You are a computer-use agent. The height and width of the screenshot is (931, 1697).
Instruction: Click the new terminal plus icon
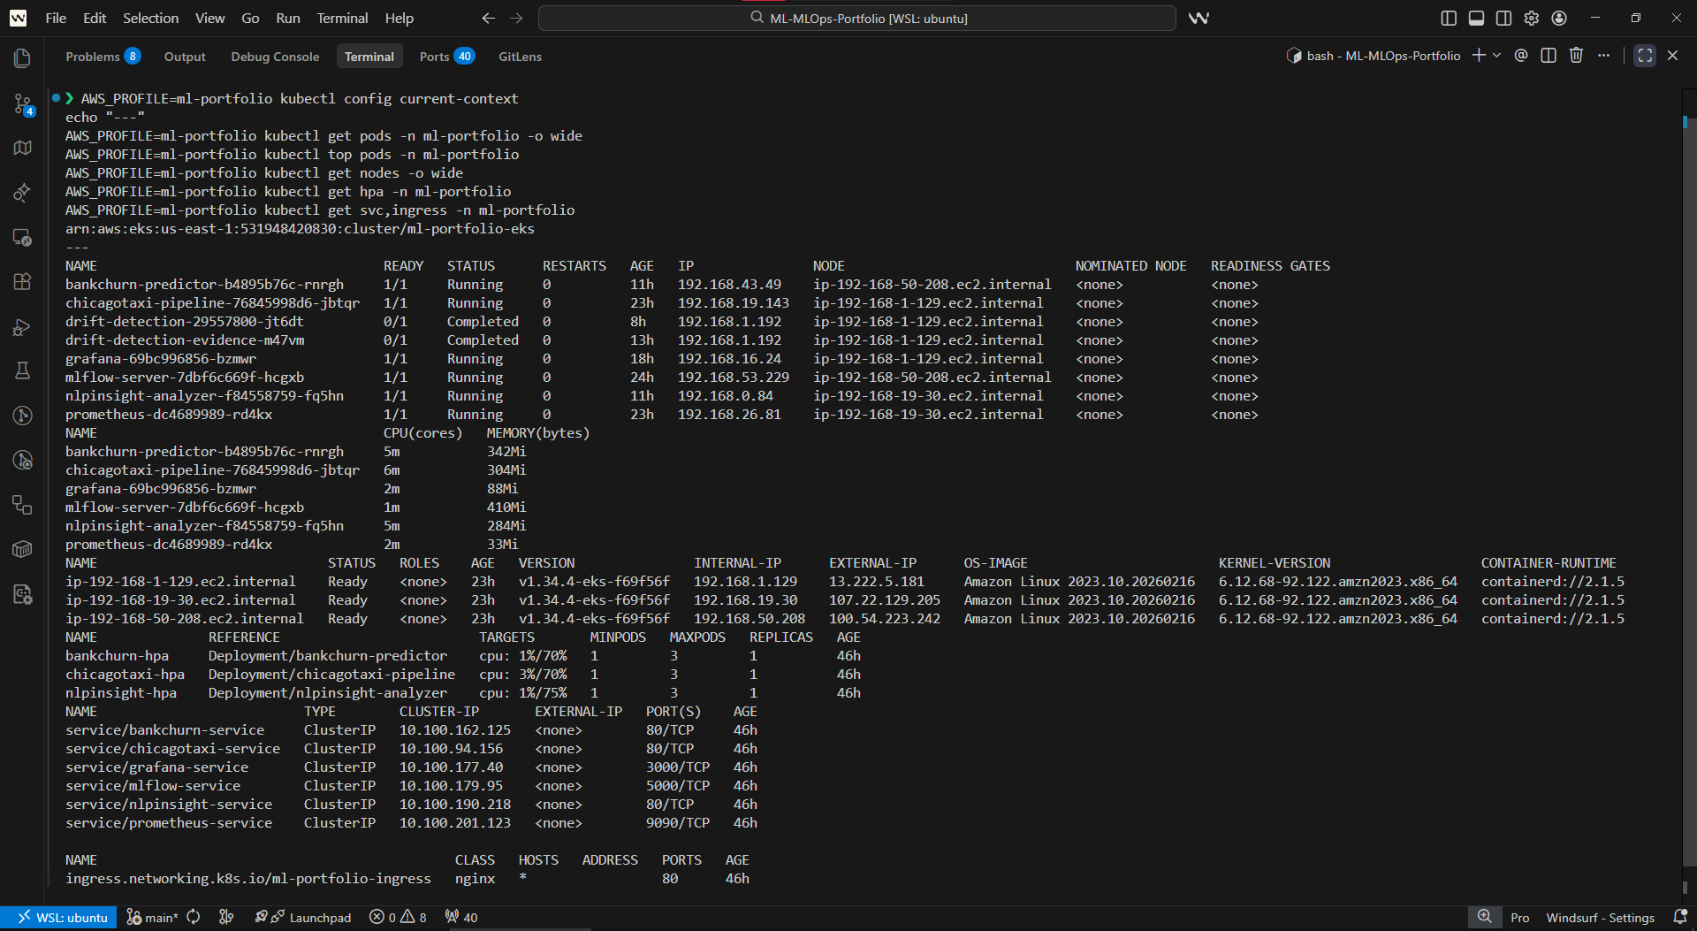1478,56
